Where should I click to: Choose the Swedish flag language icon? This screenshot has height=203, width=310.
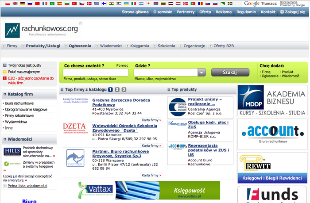point(230,4)
